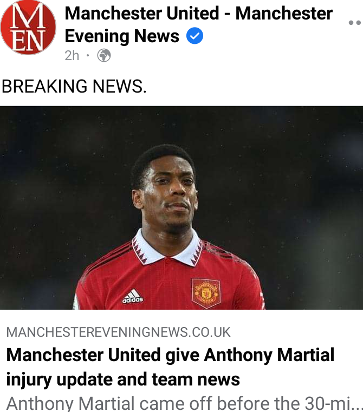Open the Manchester United - Manchester page name
The width and height of the screenshot is (363, 412).
(x=199, y=13)
